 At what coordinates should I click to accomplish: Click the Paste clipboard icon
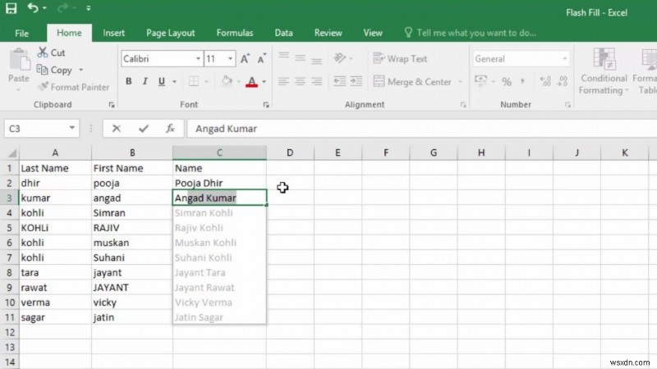click(x=19, y=60)
